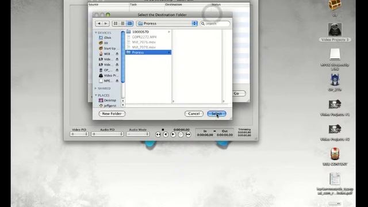Go back in the folder dialog

click(x=99, y=24)
